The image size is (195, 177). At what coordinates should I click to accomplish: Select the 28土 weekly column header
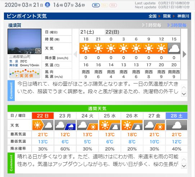(x=177, y=116)
